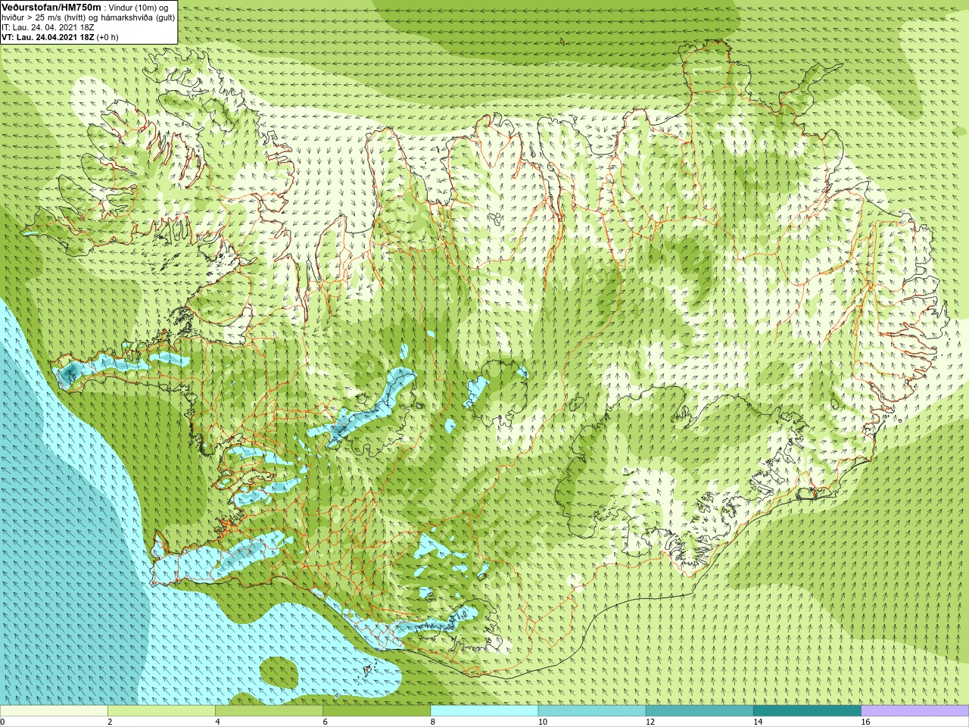
Task: Click the legend value '16'
Action: tap(866, 722)
